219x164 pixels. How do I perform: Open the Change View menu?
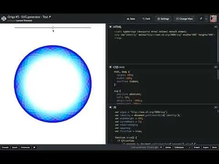click(x=184, y=19)
